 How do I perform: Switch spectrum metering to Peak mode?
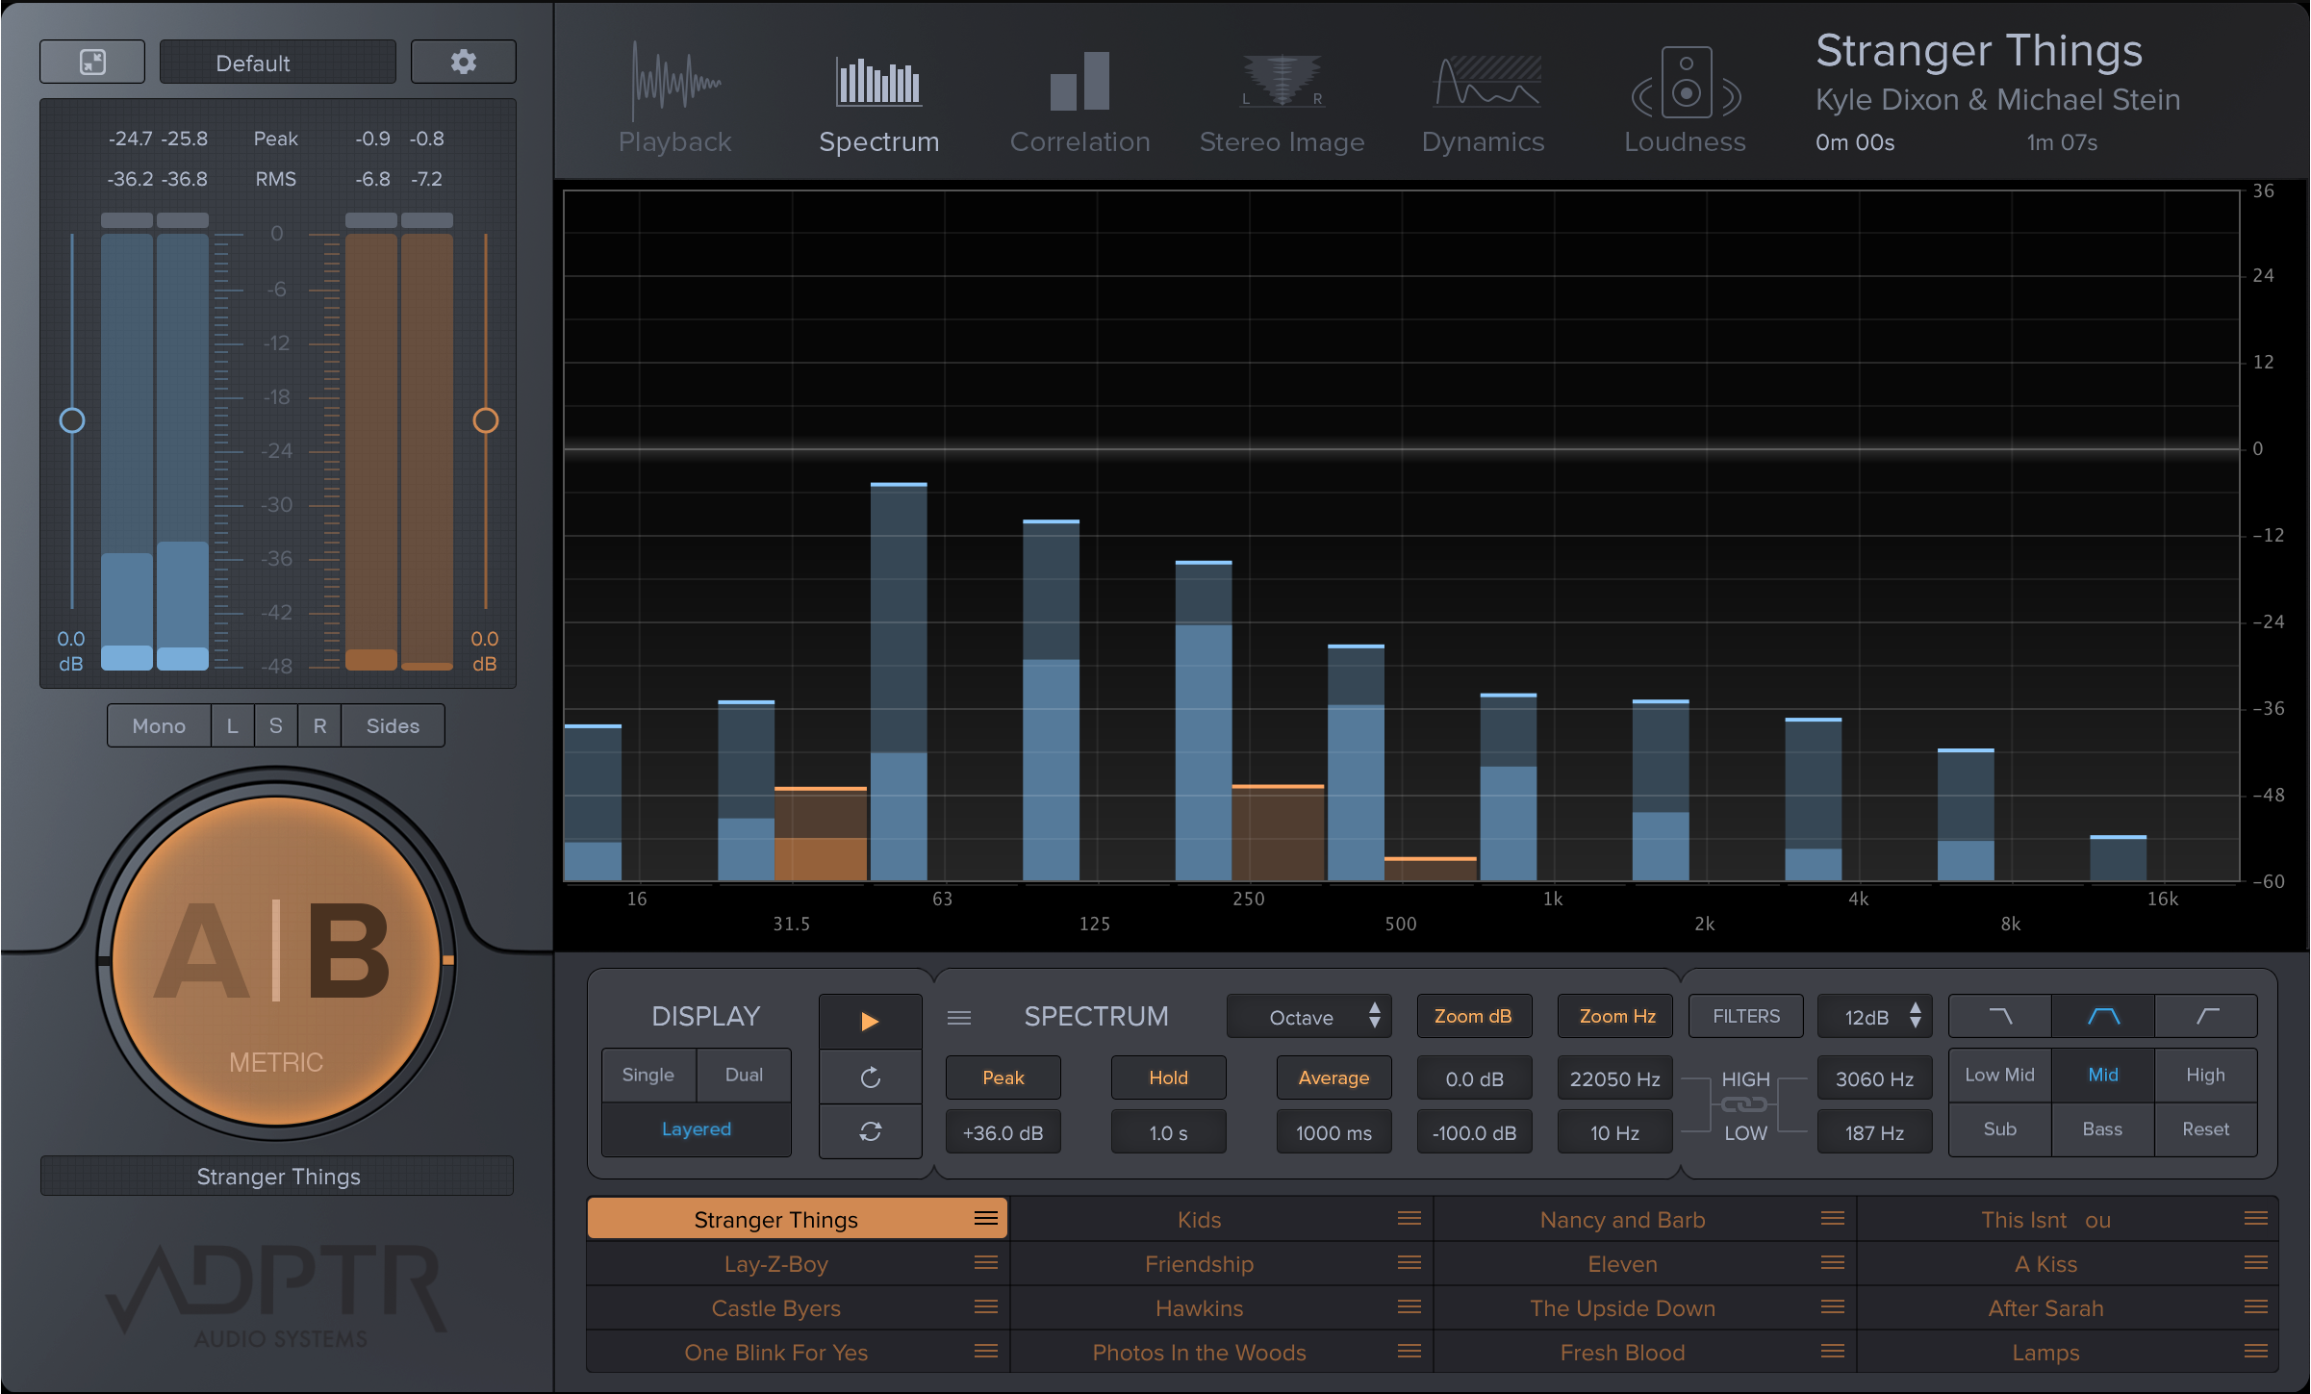[1003, 1077]
